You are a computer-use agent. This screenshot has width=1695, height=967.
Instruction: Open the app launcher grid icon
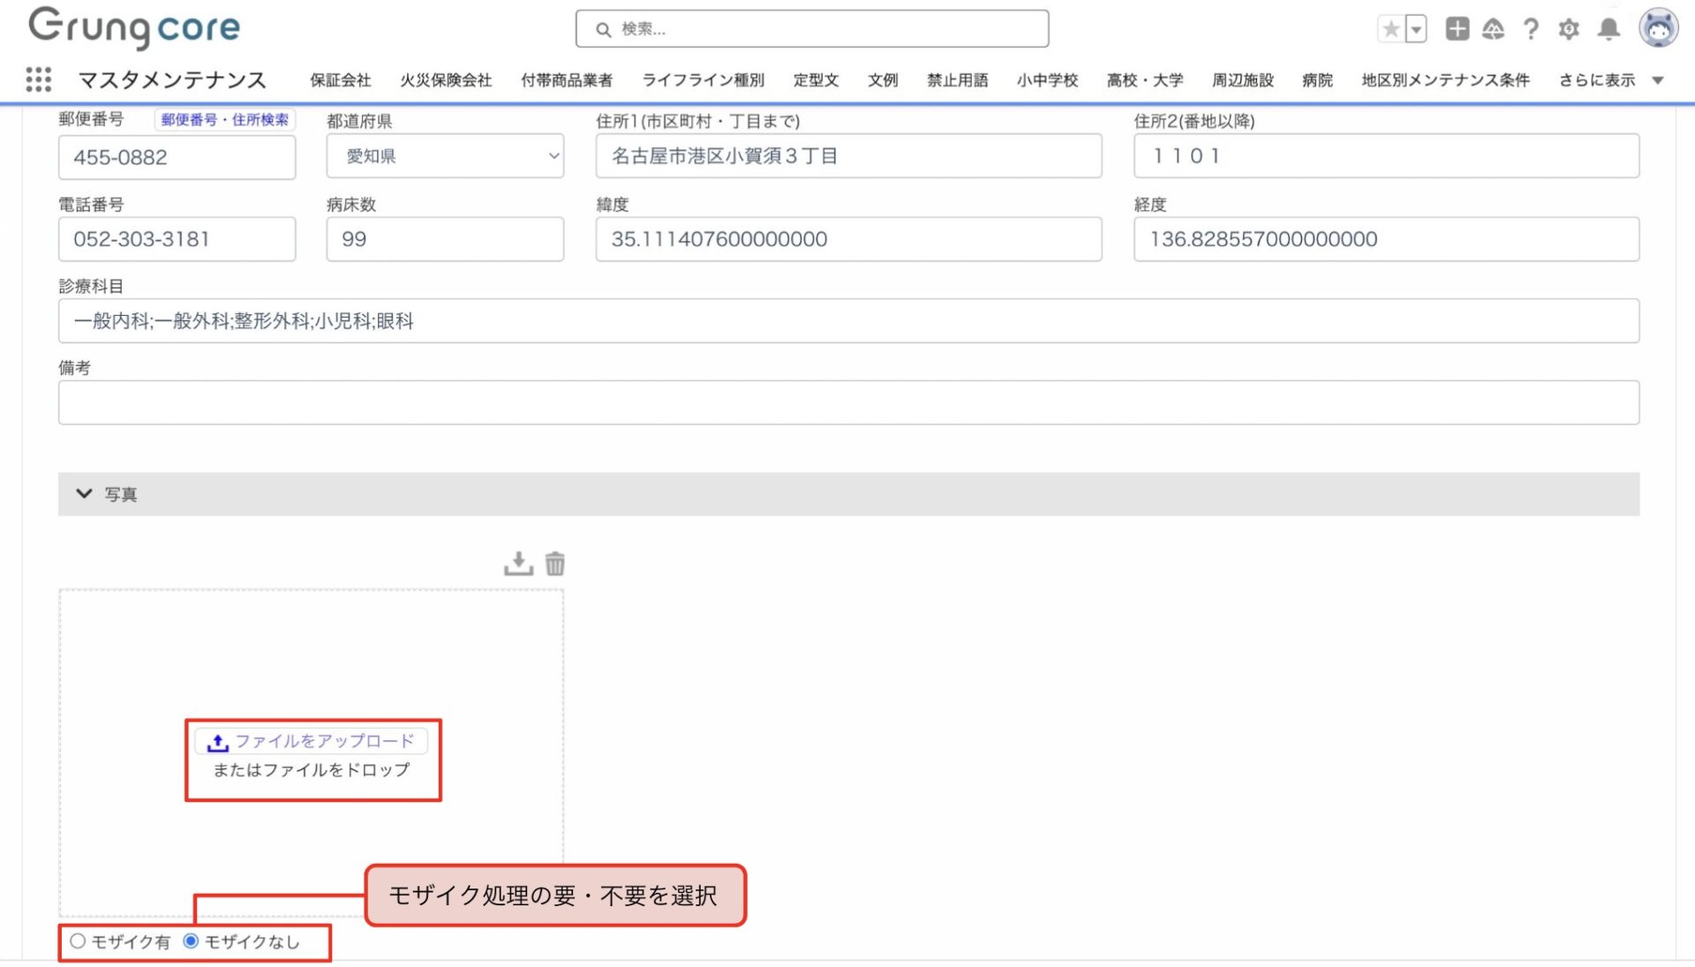[x=38, y=79]
